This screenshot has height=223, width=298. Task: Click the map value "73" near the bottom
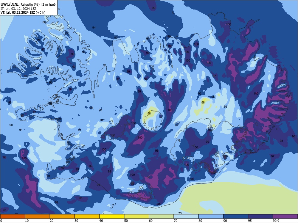point(180,213)
